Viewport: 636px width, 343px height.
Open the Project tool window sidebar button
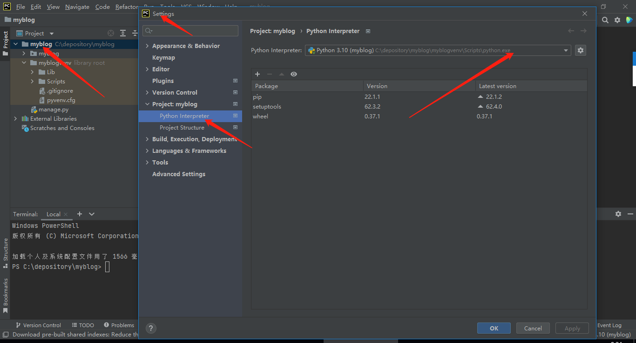click(5, 43)
